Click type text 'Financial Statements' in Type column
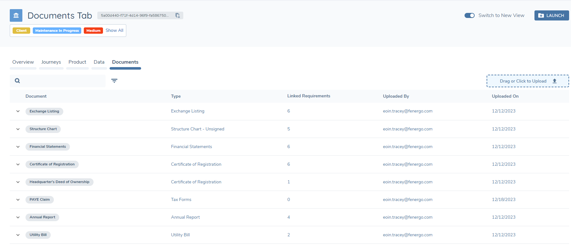The height and width of the screenshot is (247, 571). point(191,146)
